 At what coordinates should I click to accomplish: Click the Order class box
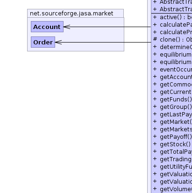point(43,42)
